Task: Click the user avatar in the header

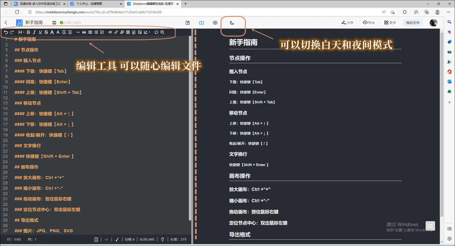Action: pos(433,23)
